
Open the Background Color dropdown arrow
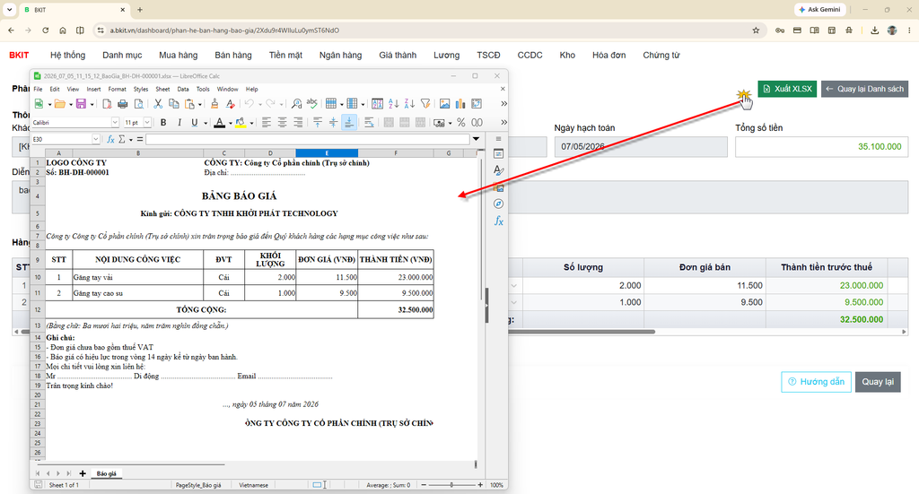coord(251,123)
